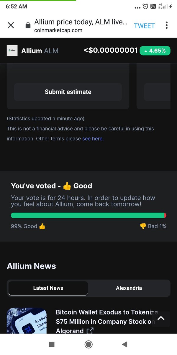Tap the scroll-to-top arrow button
The height and width of the screenshot is (355, 177).
tap(161, 319)
